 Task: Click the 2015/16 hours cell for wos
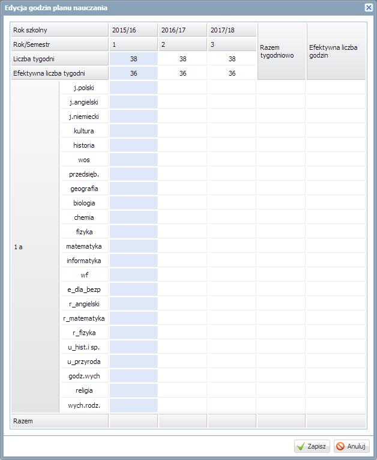(x=133, y=160)
